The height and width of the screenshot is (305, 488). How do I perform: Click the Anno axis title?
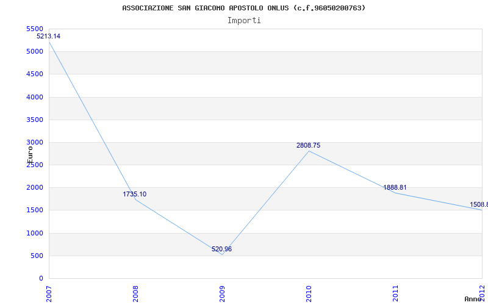pos(473,299)
